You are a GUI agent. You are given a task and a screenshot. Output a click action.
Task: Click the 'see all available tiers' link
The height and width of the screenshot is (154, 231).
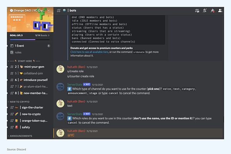pyautogui.click(x=94, y=52)
